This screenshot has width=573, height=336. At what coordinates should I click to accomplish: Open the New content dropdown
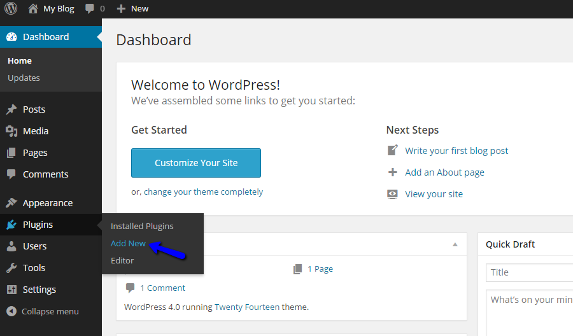(132, 9)
